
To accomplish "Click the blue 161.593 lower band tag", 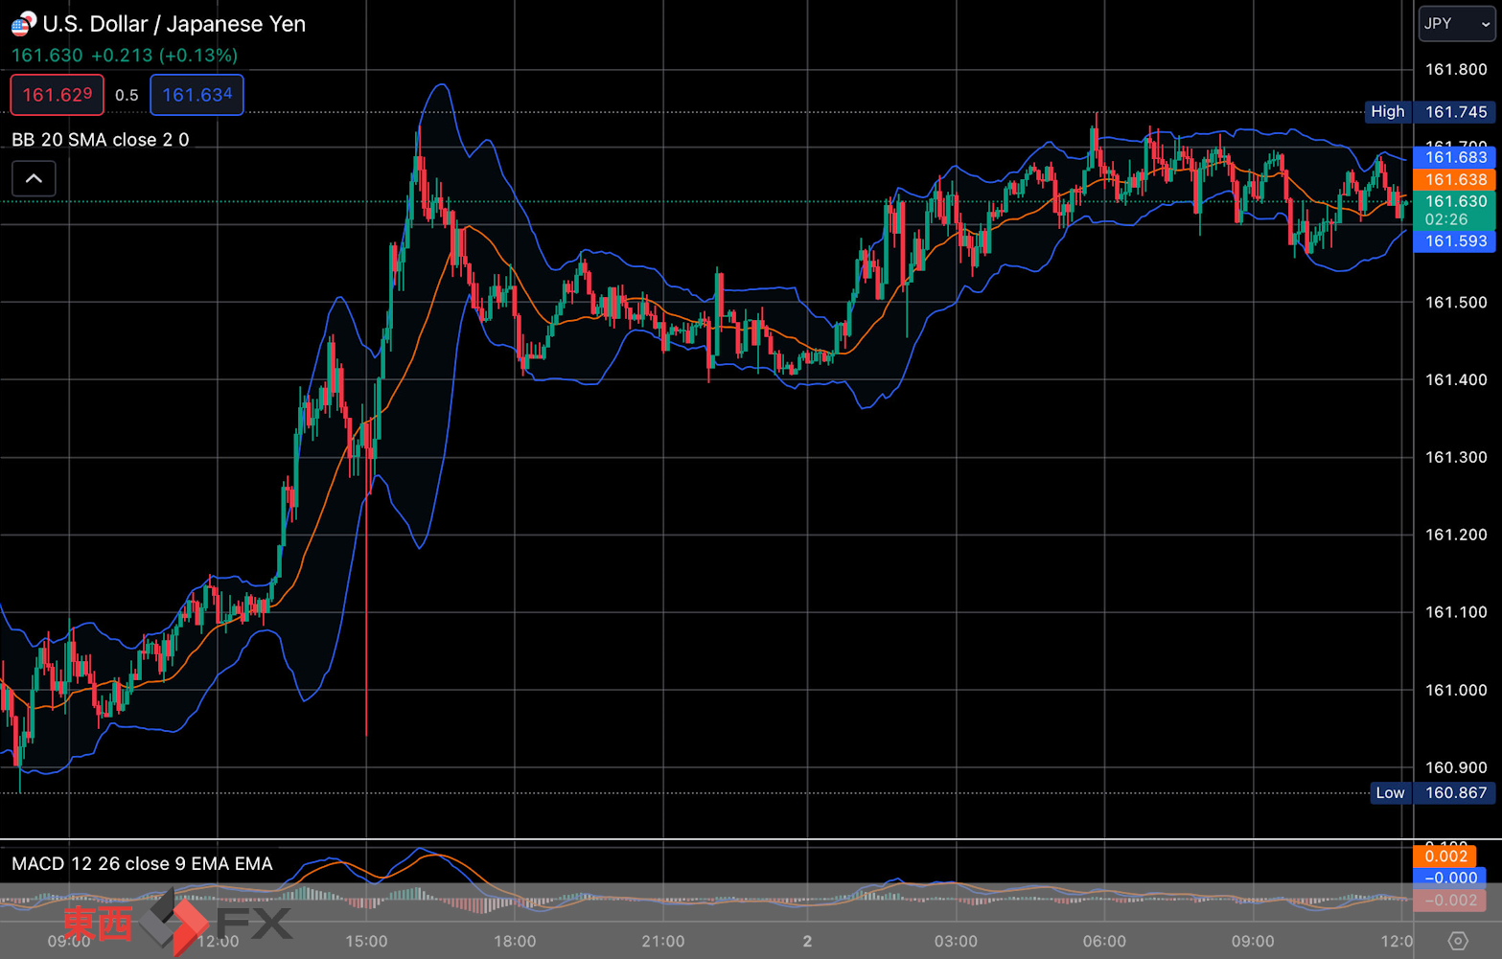I will [x=1455, y=241].
